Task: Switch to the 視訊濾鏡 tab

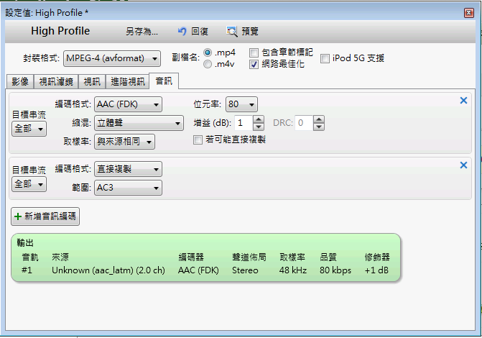Action: [x=56, y=81]
